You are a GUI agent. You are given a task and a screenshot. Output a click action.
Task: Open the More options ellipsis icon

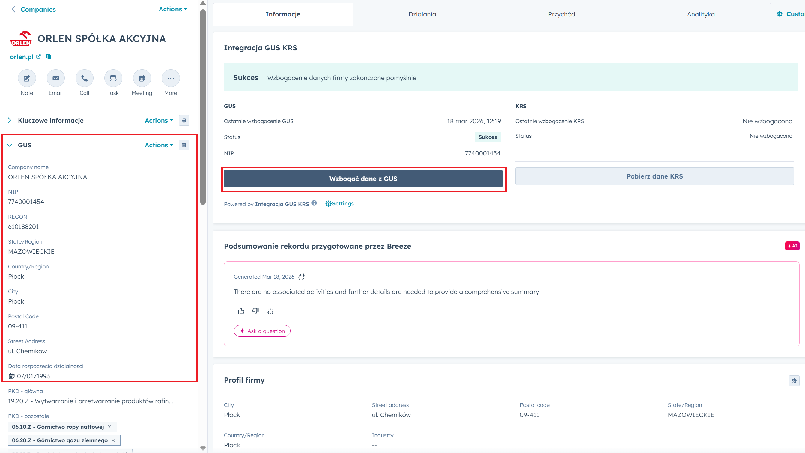click(171, 78)
